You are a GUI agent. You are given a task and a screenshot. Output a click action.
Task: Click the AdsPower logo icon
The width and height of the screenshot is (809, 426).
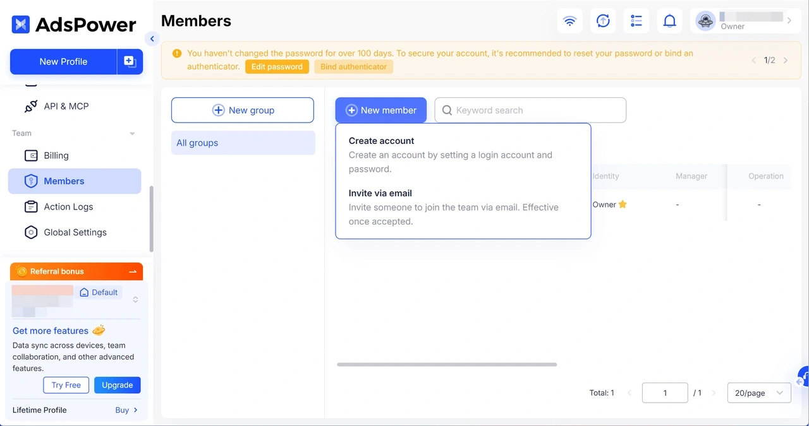pyautogui.click(x=20, y=25)
